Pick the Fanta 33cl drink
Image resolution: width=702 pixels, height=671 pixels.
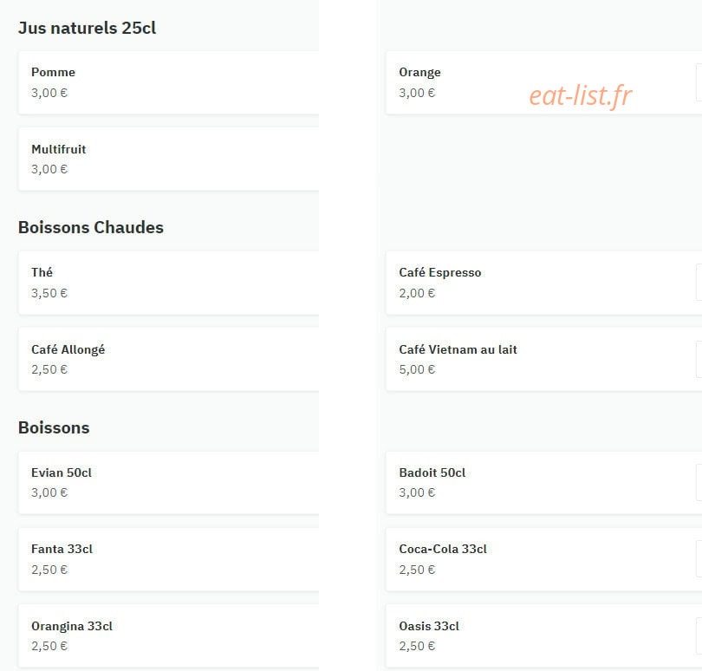point(168,559)
